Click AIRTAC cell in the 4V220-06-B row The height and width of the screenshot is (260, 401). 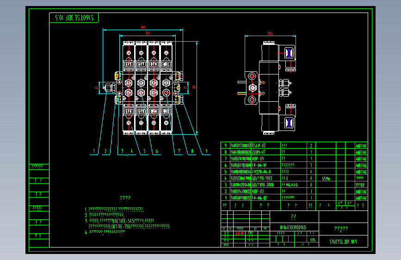pyautogui.click(x=361, y=172)
